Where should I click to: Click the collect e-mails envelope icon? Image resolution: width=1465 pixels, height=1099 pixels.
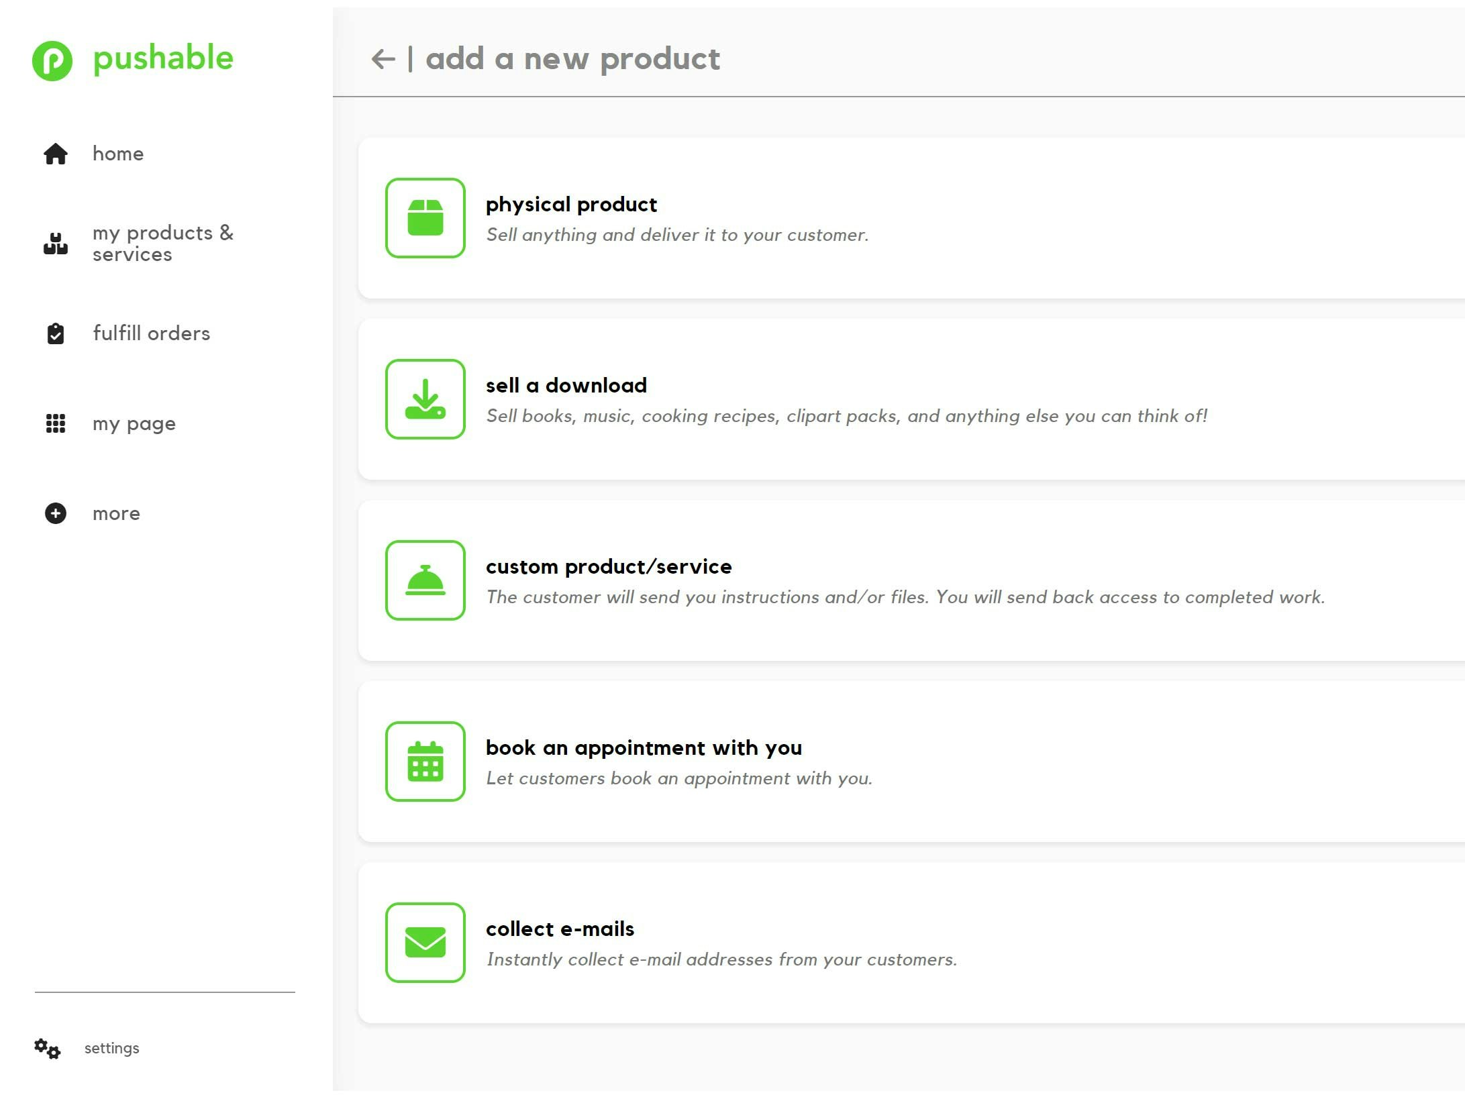coord(425,943)
